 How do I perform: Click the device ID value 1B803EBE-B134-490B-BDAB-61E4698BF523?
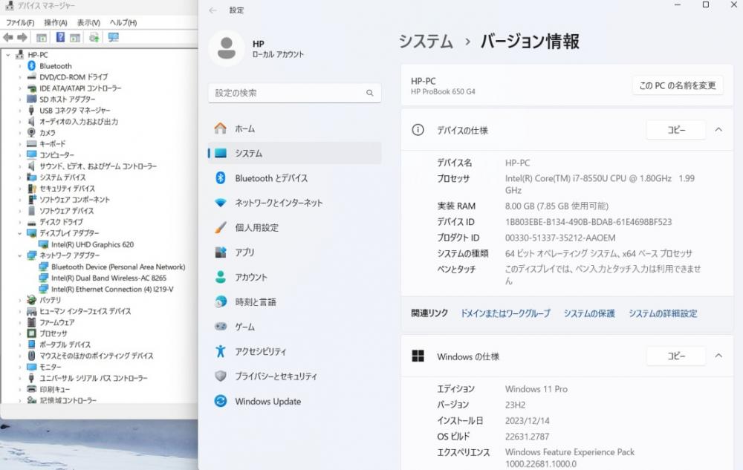(588, 222)
